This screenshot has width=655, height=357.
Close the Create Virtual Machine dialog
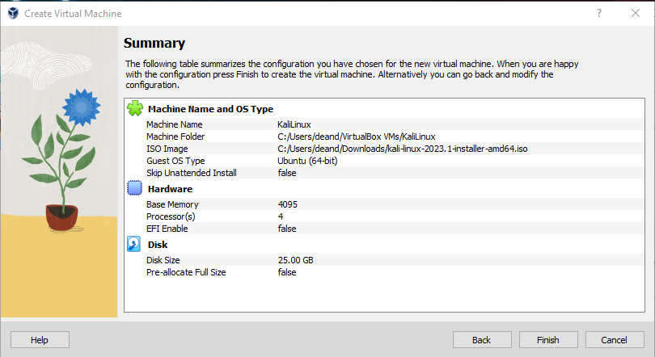point(636,13)
